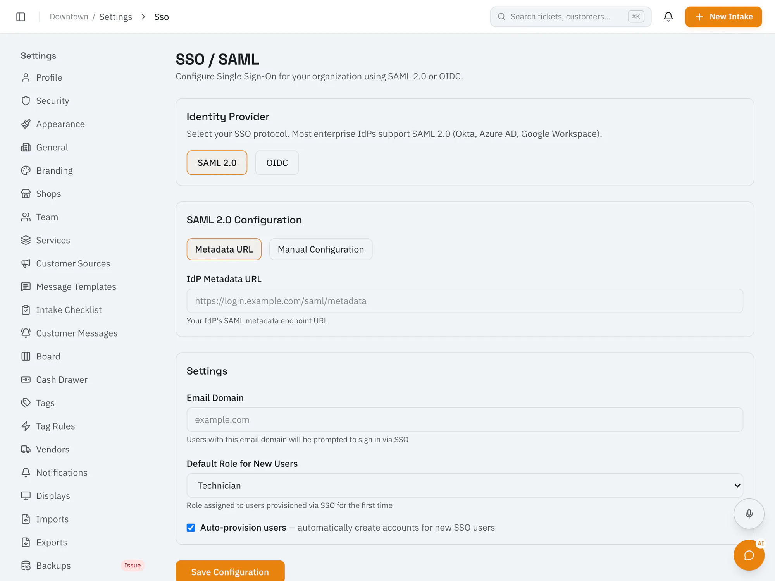Open Board in sidebar
This screenshot has height=581, width=775.
click(x=83, y=356)
